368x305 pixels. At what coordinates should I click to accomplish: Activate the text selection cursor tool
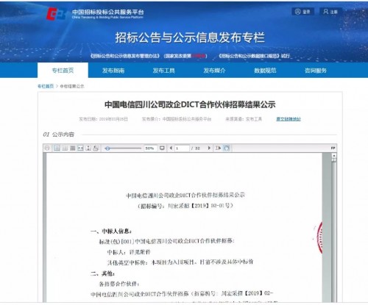click(218, 148)
